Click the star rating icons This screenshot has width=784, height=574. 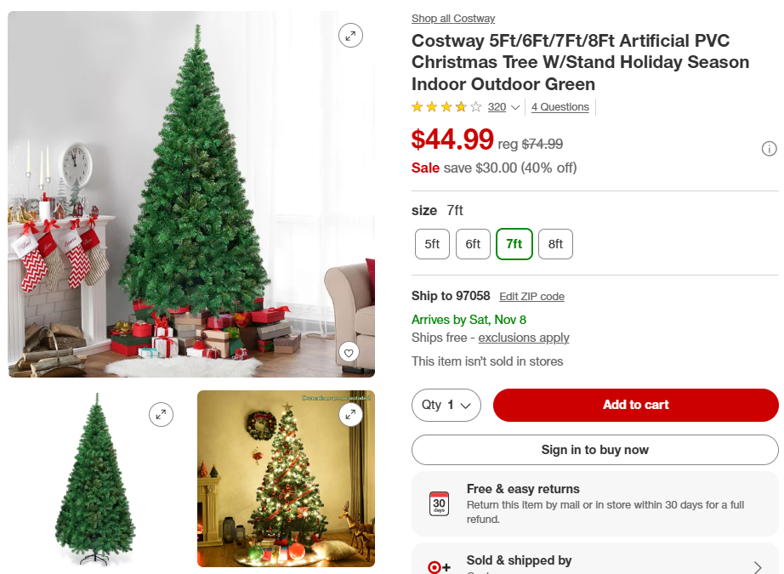click(x=446, y=106)
